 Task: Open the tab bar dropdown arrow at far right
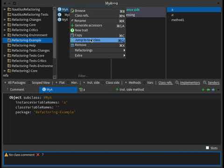(218, 90)
